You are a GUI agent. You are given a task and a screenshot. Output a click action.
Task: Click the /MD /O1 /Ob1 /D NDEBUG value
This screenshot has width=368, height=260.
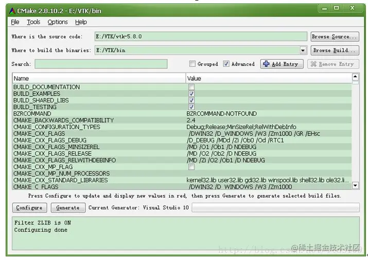click(x=221, y=147)
